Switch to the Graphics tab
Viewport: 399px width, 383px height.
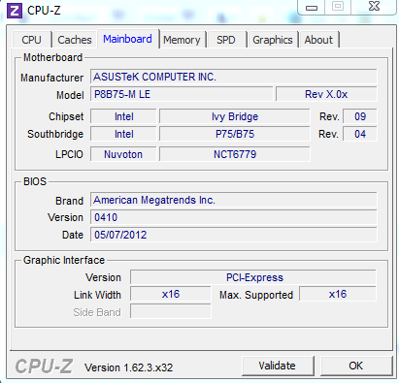[x=273, y=40]
